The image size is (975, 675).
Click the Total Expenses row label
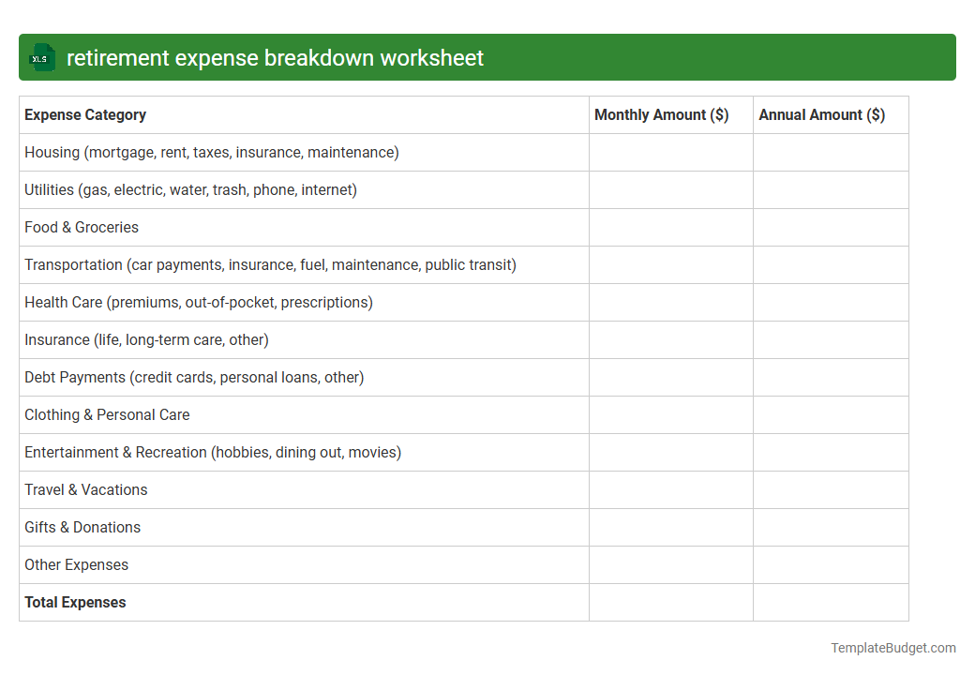75,602
